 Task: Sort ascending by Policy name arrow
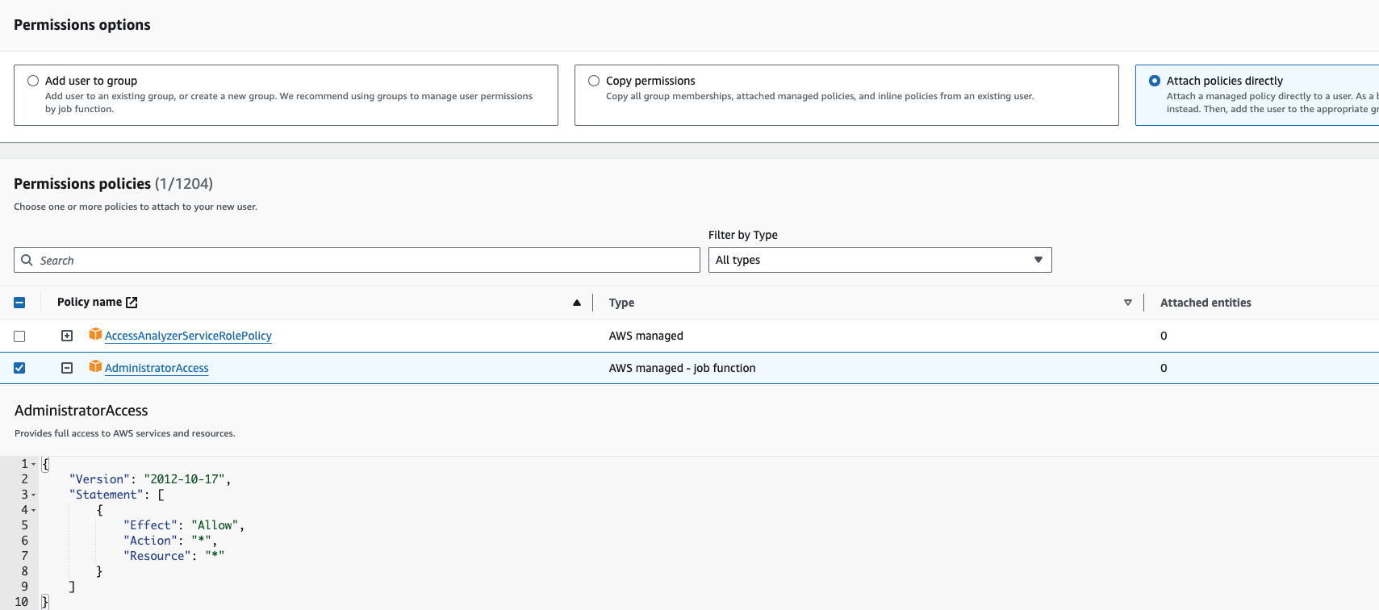point(577,303)
